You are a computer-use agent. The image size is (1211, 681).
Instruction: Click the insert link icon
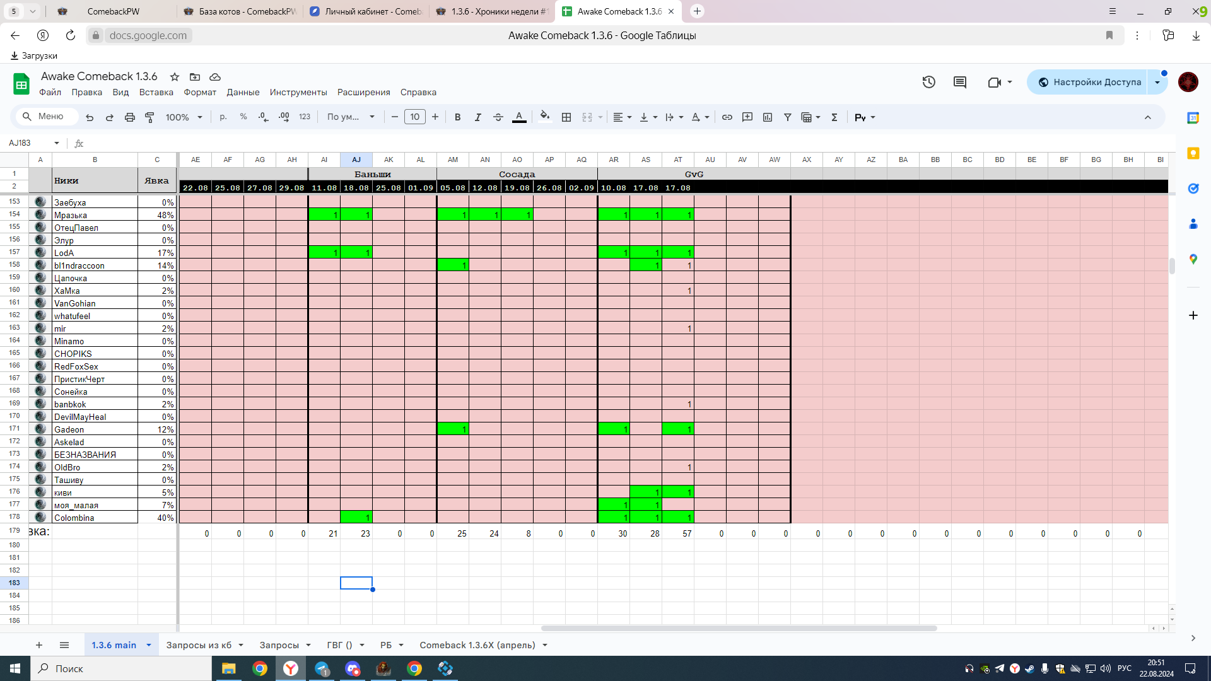coord(727,117)
